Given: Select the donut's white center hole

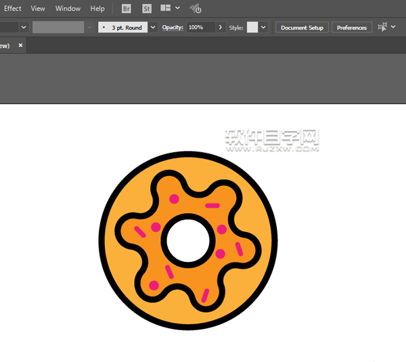Looking at the screenshot, I should point(189,240).
